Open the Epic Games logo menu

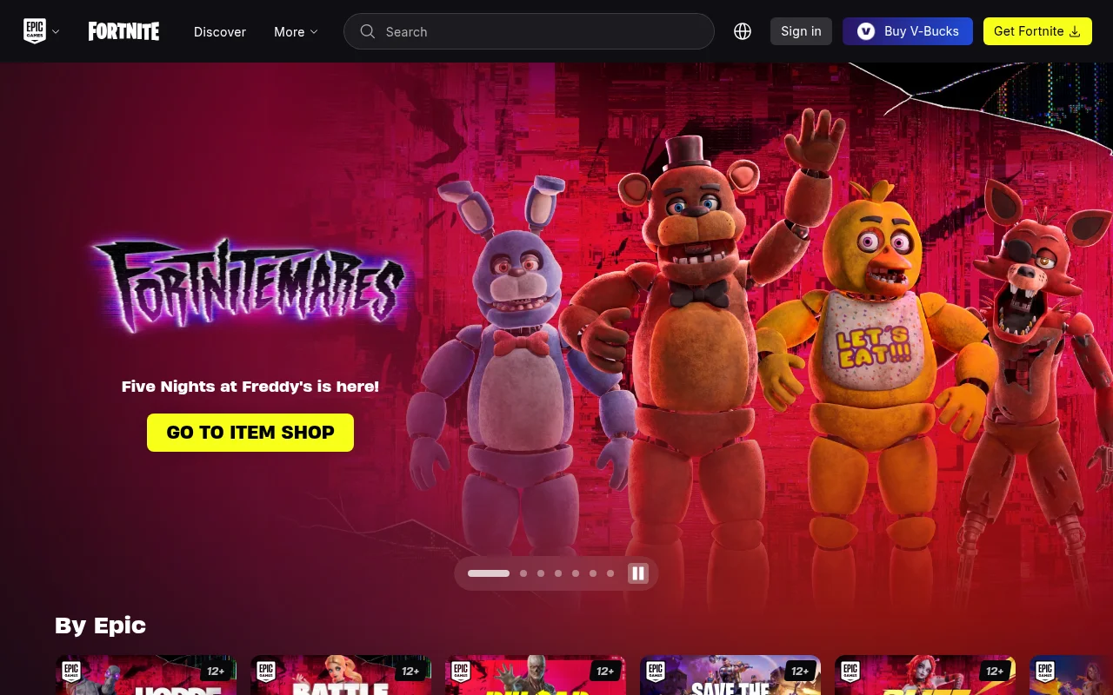pyautogui.click(x=41, y=31)
